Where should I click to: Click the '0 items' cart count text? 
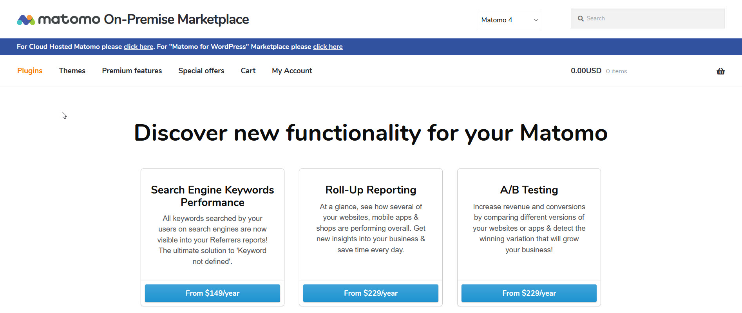(616, 71)
